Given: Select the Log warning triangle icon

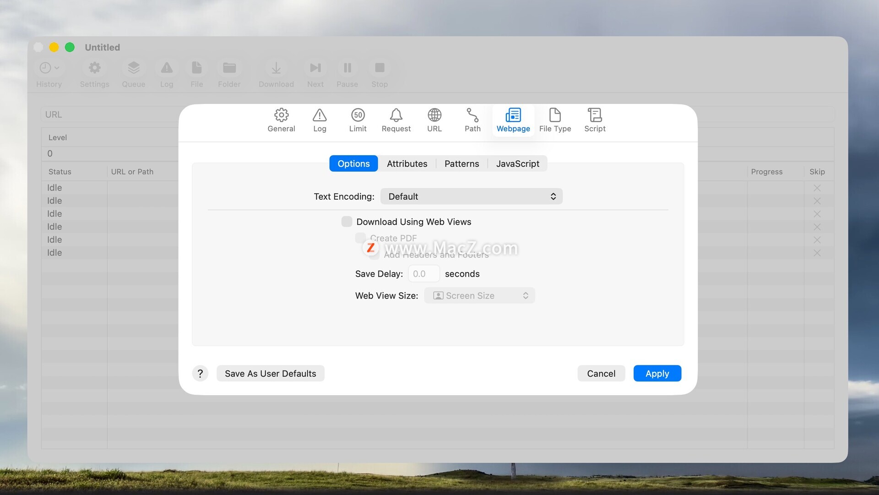Looking at the screenshot, I should [320, 115].
